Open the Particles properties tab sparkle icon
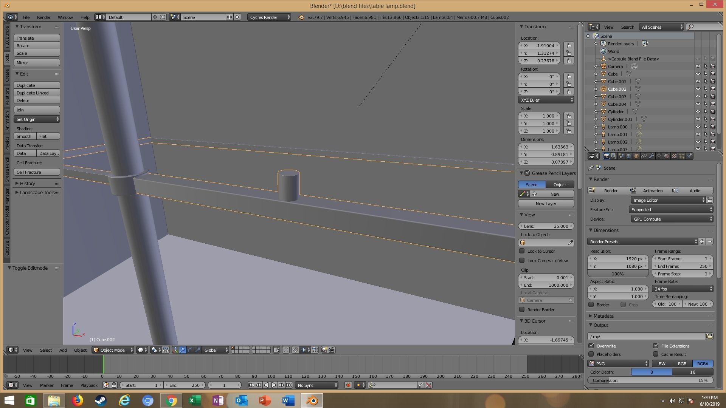This screenshot has width=726, height=408. coord(682,156)
